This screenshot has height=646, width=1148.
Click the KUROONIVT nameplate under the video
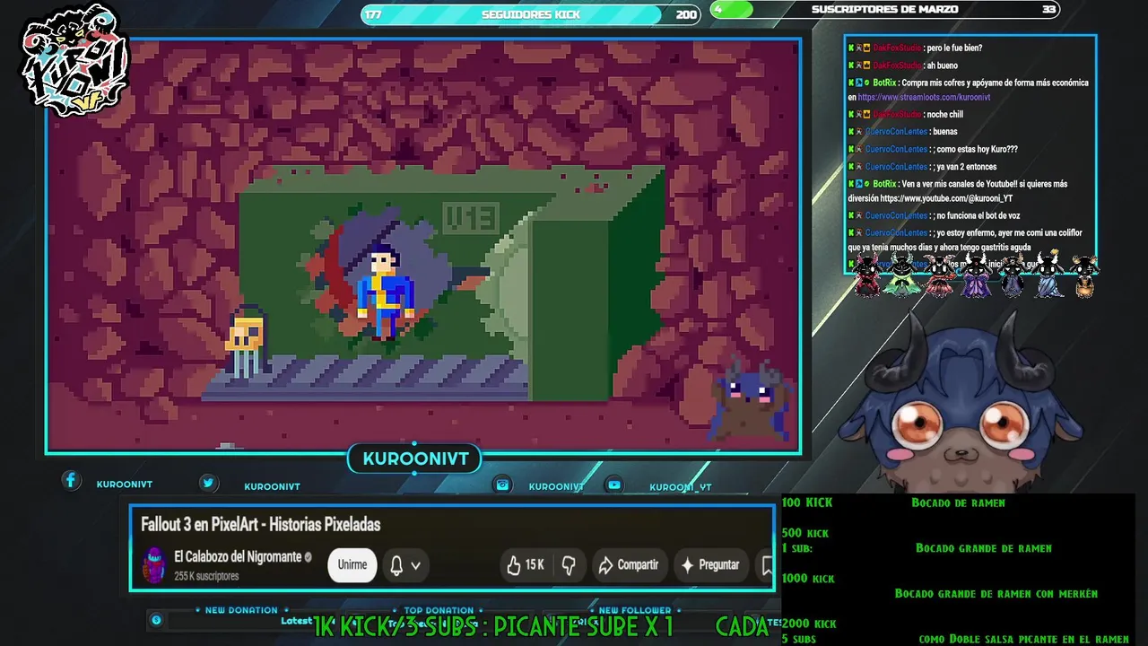tap(415, 459)
